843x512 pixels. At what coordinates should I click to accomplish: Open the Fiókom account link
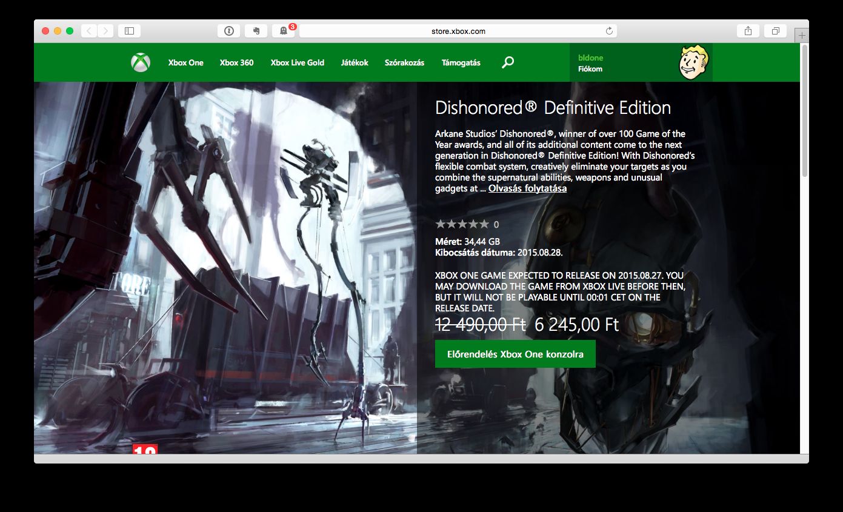point(590,68)
